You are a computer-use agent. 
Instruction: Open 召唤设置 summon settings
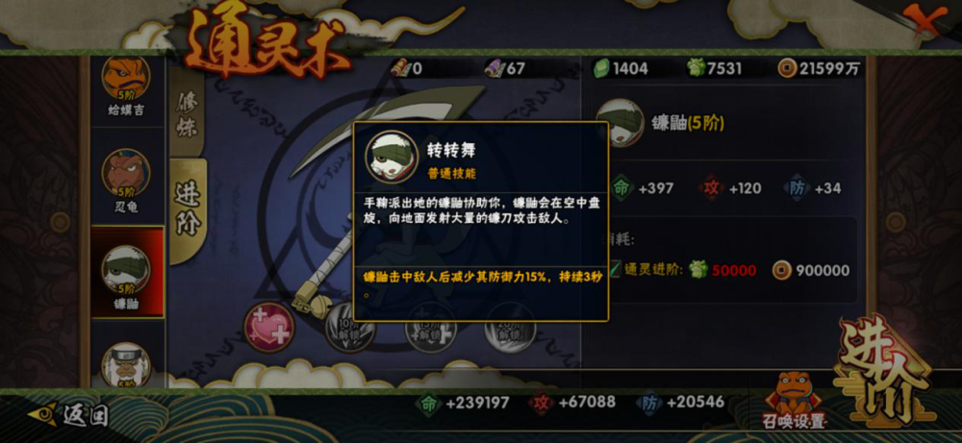point(794,402)
